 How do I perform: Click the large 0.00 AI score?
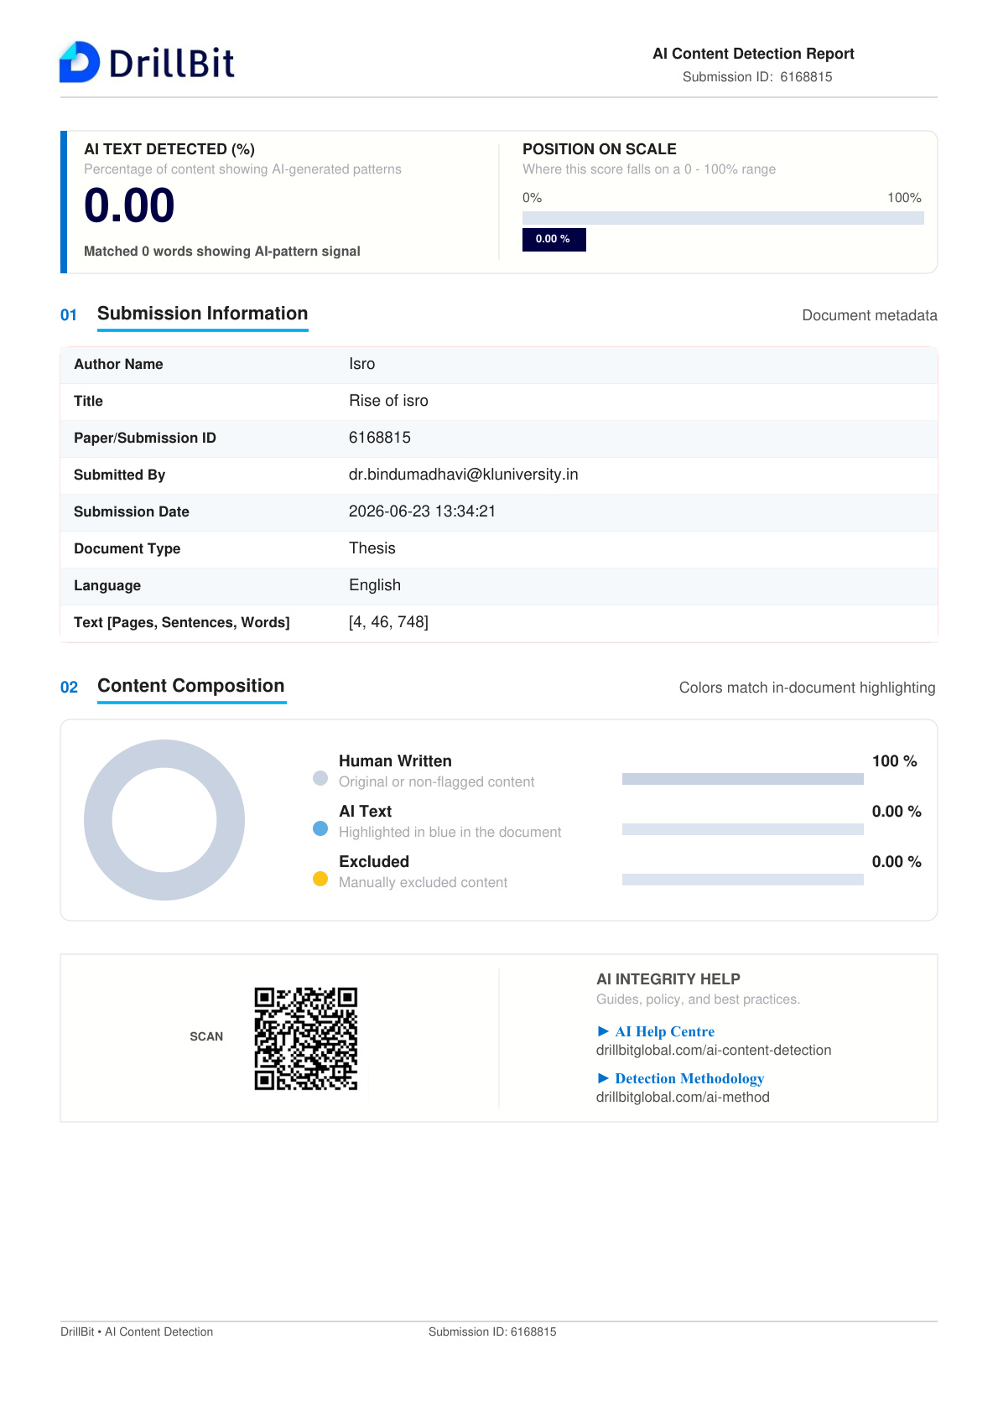click(129, 205)
